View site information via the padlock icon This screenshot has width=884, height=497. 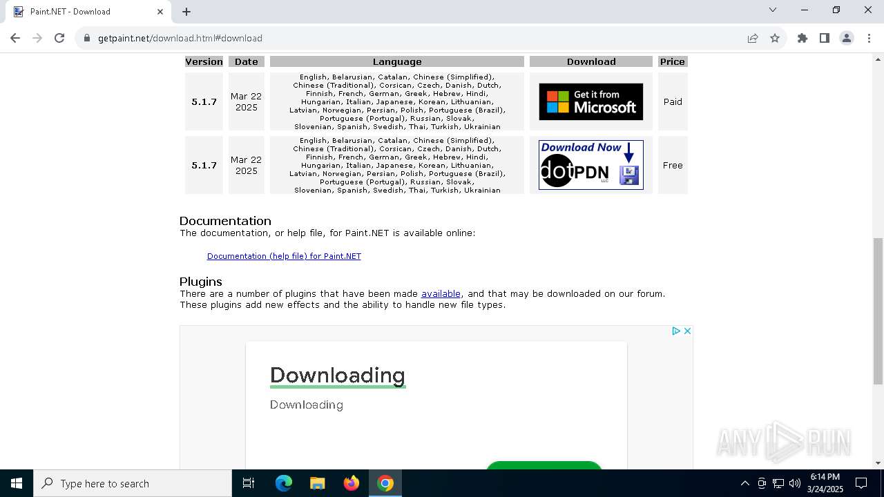point(87,38)
